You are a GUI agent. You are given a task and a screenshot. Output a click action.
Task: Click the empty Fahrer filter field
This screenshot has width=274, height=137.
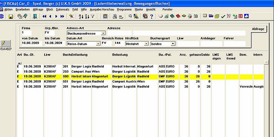235,43
